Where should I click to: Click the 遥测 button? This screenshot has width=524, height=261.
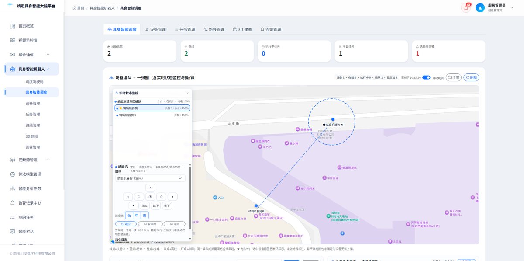tap(175, 224)
